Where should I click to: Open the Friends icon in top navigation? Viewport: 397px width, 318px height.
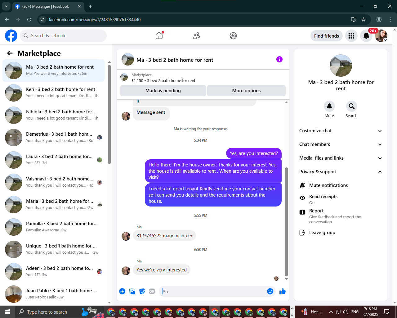click(x=196, y=36)
